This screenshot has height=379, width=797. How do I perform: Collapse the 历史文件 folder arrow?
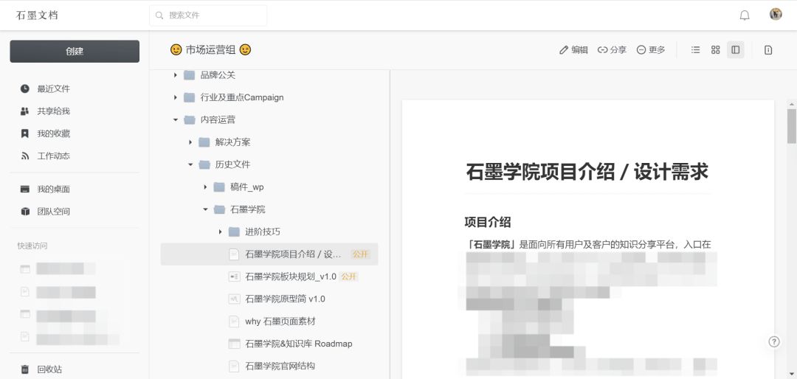(190, 164)
